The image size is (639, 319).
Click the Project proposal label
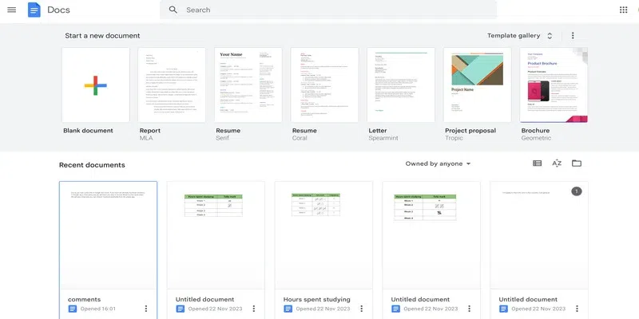[x=470, y=131]
